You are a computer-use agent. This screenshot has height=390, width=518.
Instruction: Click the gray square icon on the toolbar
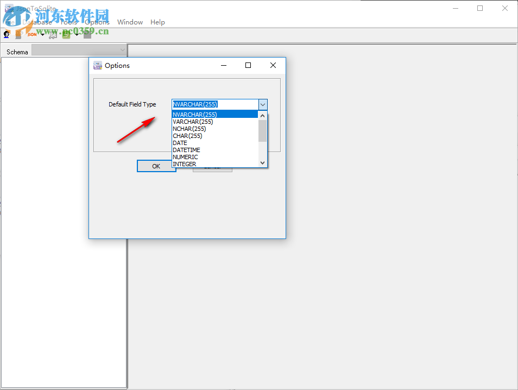[87, 34]
